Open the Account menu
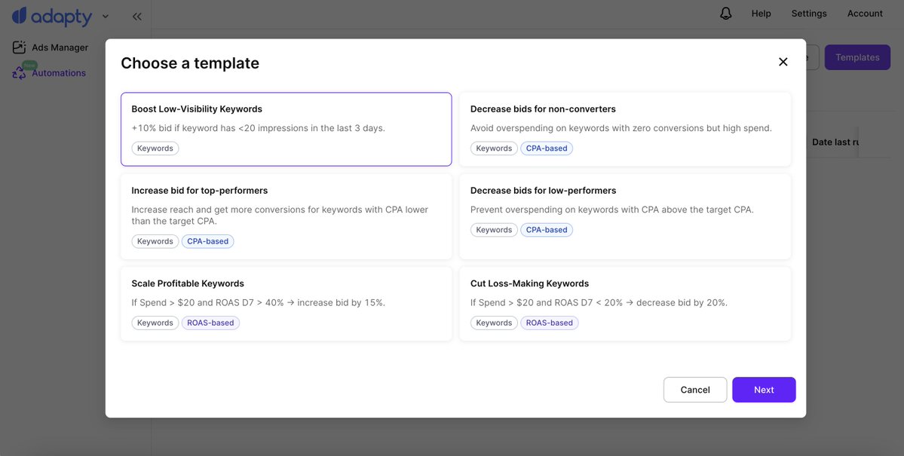This screenshot has height=456, width=904. coord(864,14)
